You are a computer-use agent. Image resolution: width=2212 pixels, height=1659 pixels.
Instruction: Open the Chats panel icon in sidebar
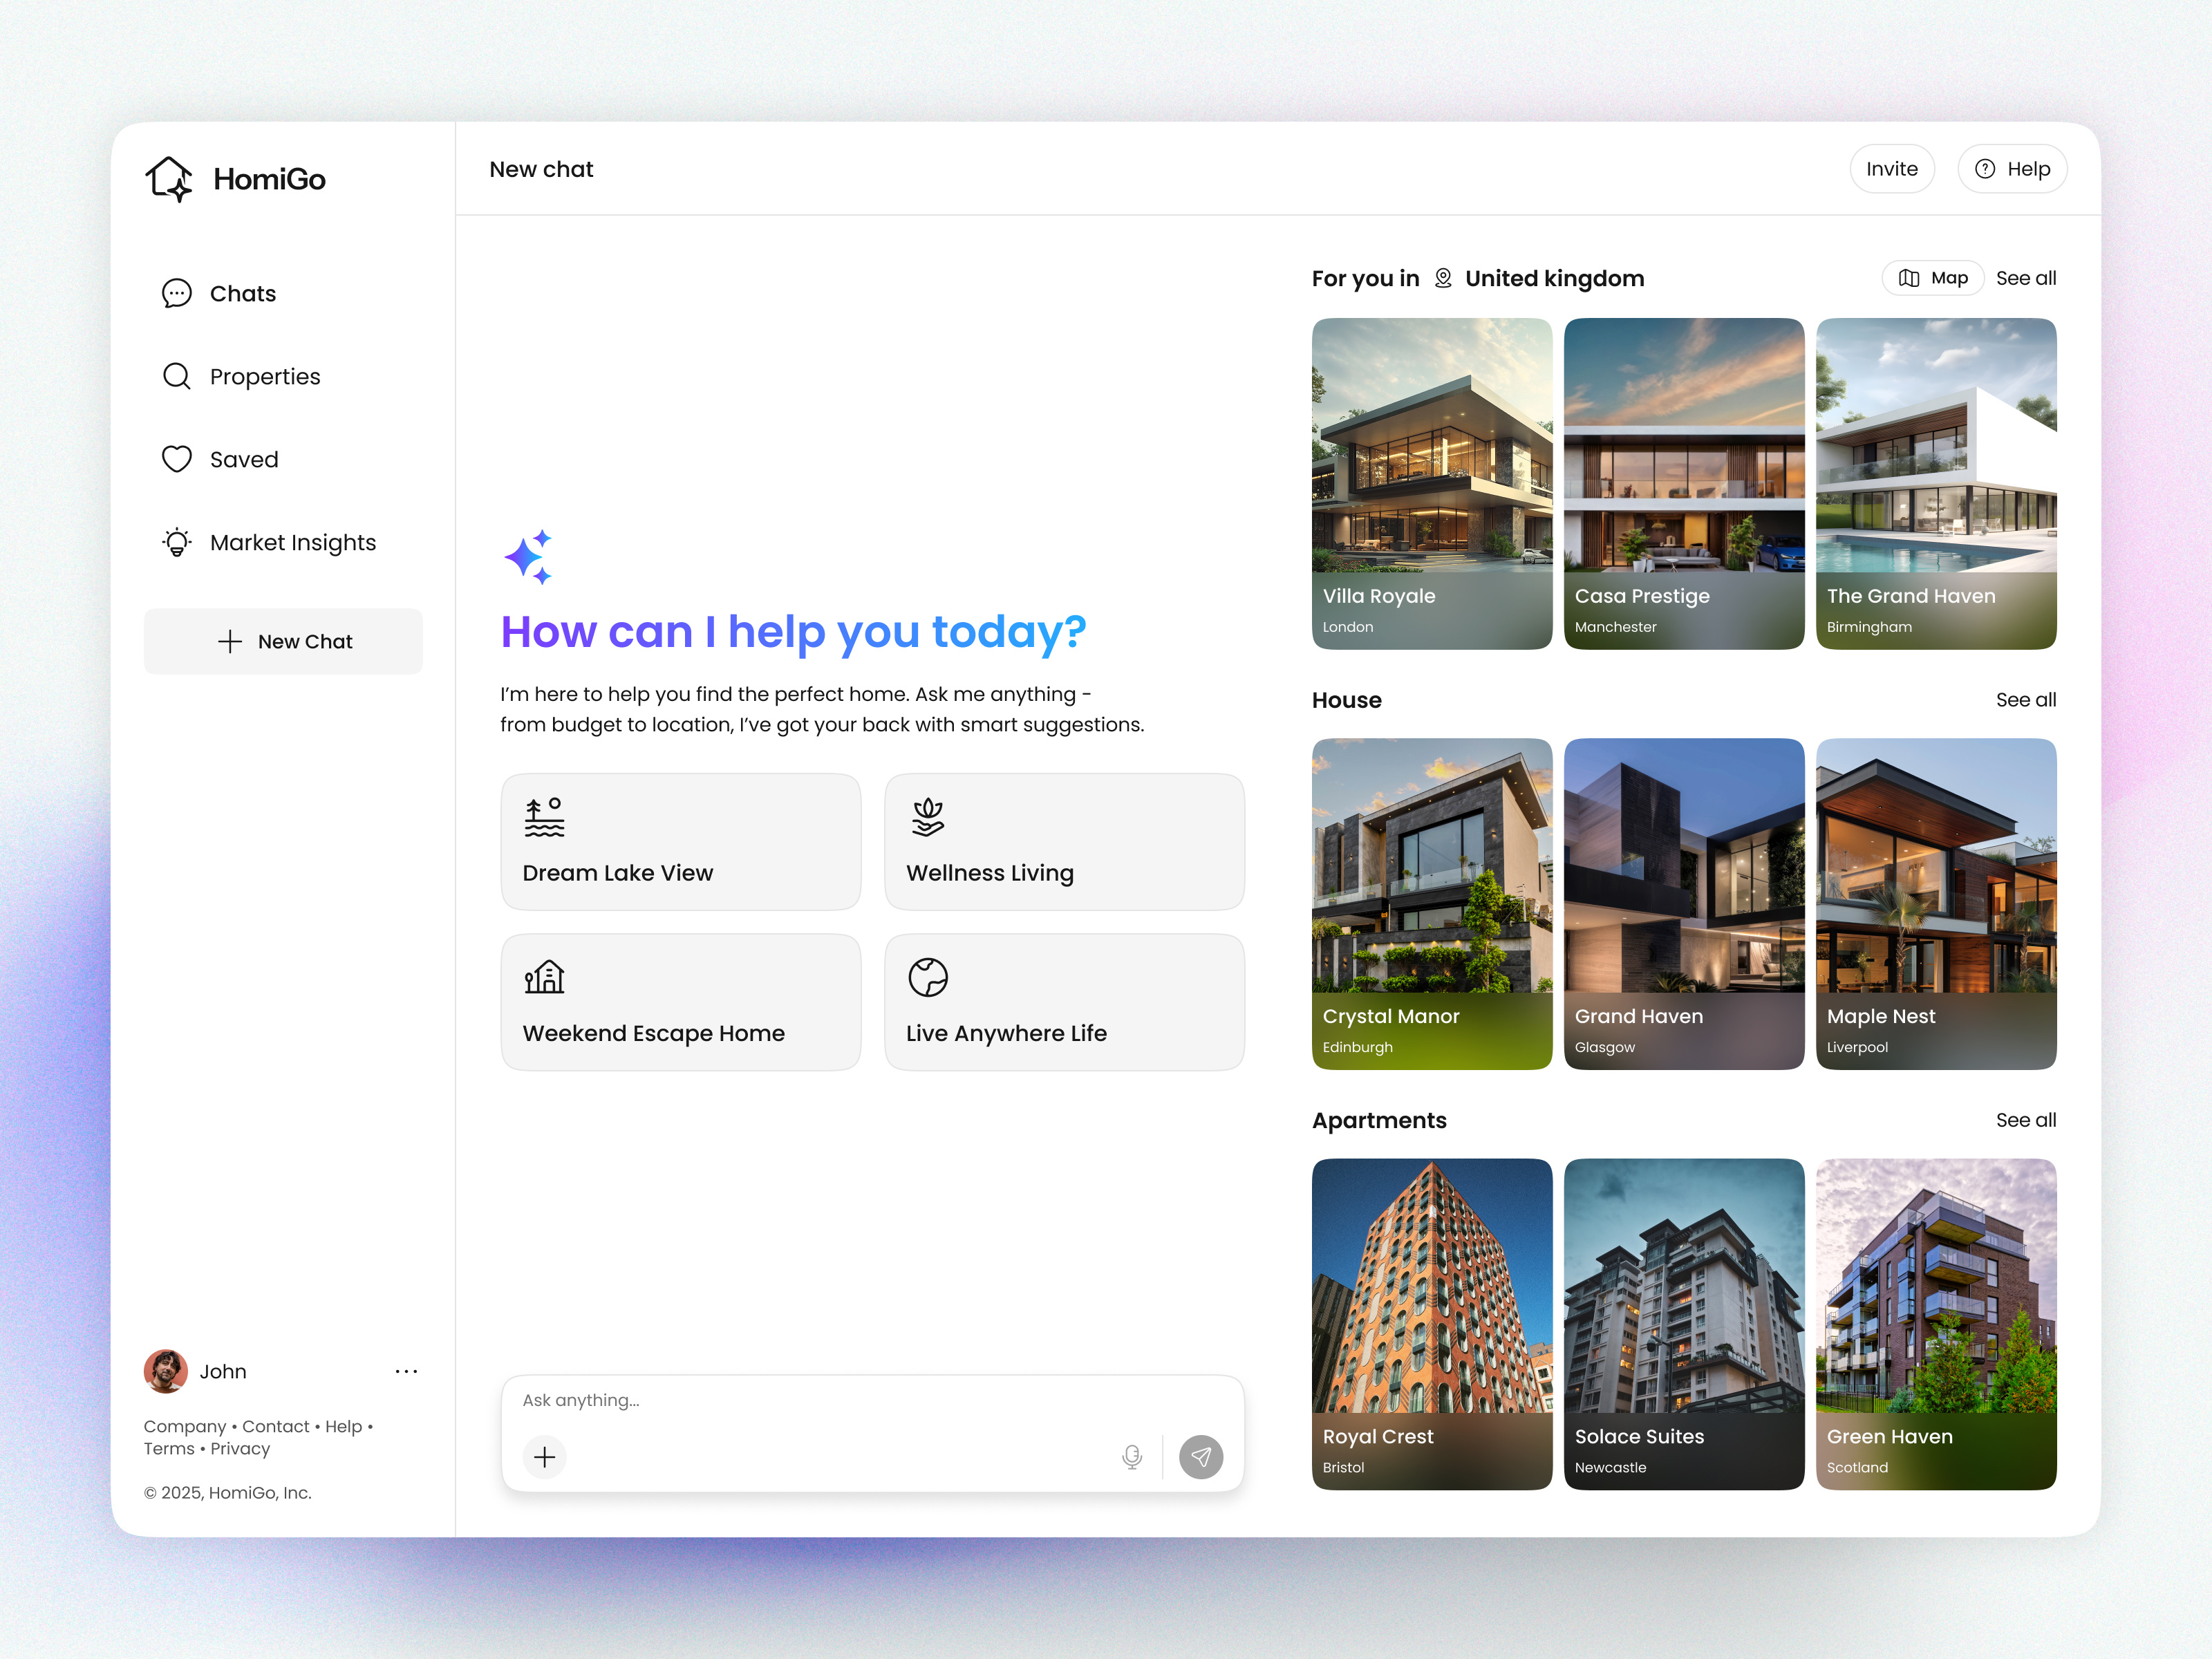(176, 293)
